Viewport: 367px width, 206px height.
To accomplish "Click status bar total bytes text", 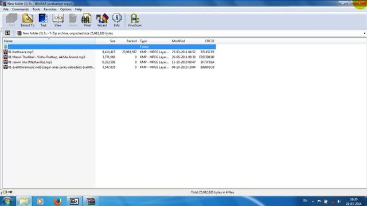I will click(212, 192).
